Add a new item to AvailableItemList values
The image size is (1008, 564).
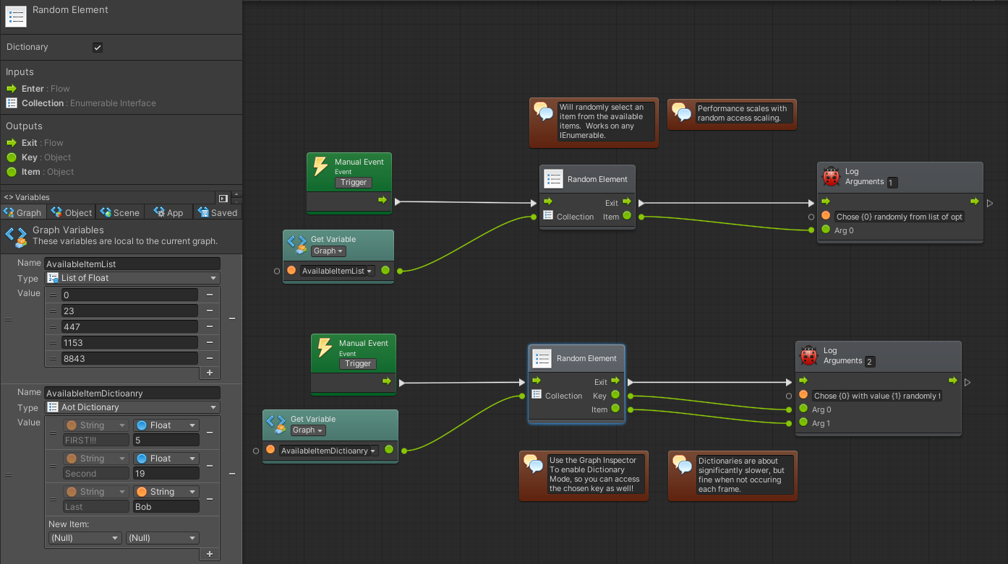point(210,373)
